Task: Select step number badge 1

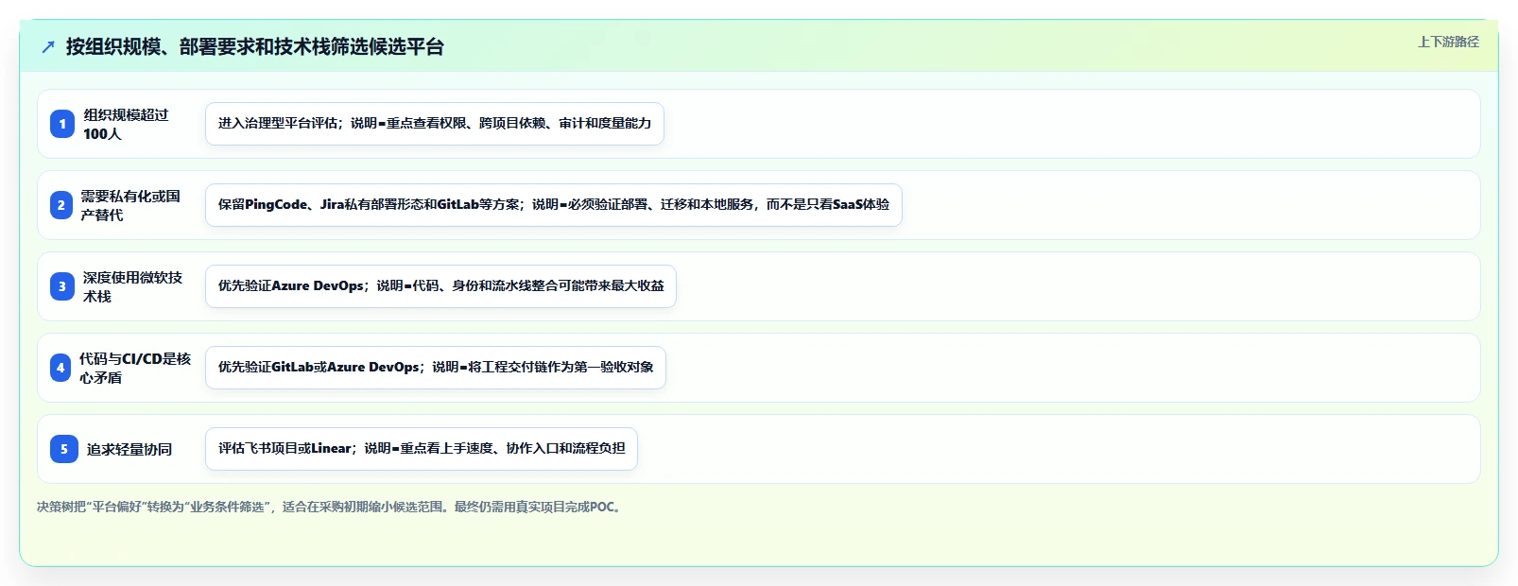Action: 62,124
